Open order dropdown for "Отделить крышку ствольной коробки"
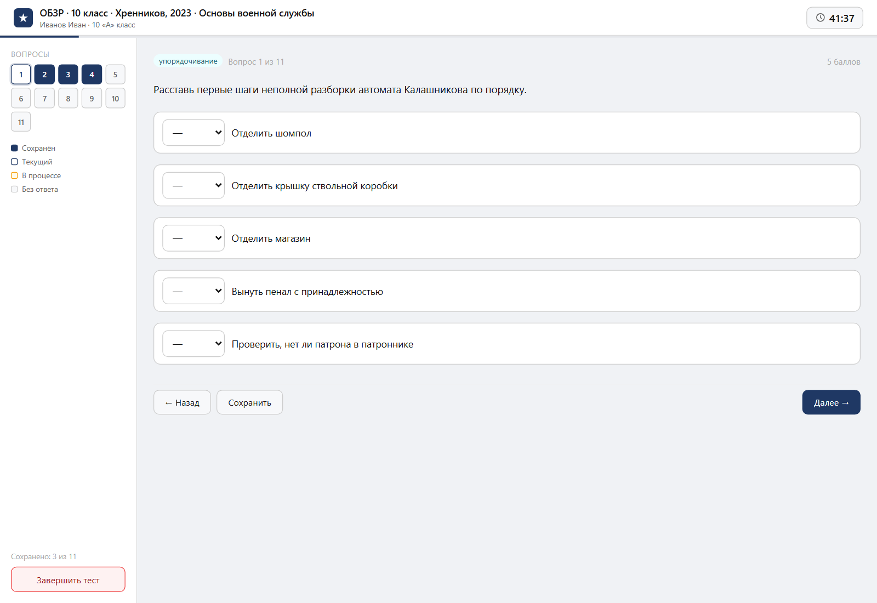 [x=193, y=185]
